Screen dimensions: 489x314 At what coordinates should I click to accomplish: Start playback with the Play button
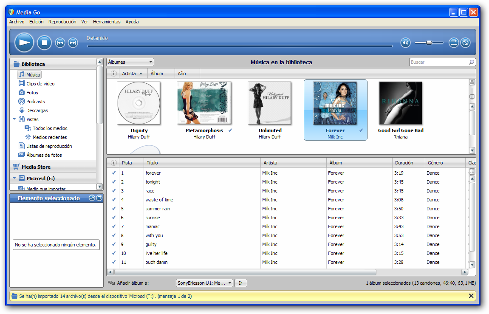24,42
